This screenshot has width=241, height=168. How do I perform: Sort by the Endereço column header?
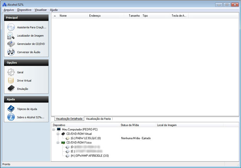[x=106, y=16]
